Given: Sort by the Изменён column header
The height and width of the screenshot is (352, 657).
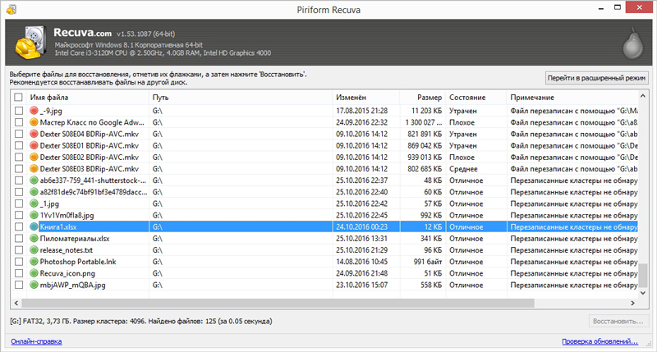Looking at the screenshot, I should point(365,97).
